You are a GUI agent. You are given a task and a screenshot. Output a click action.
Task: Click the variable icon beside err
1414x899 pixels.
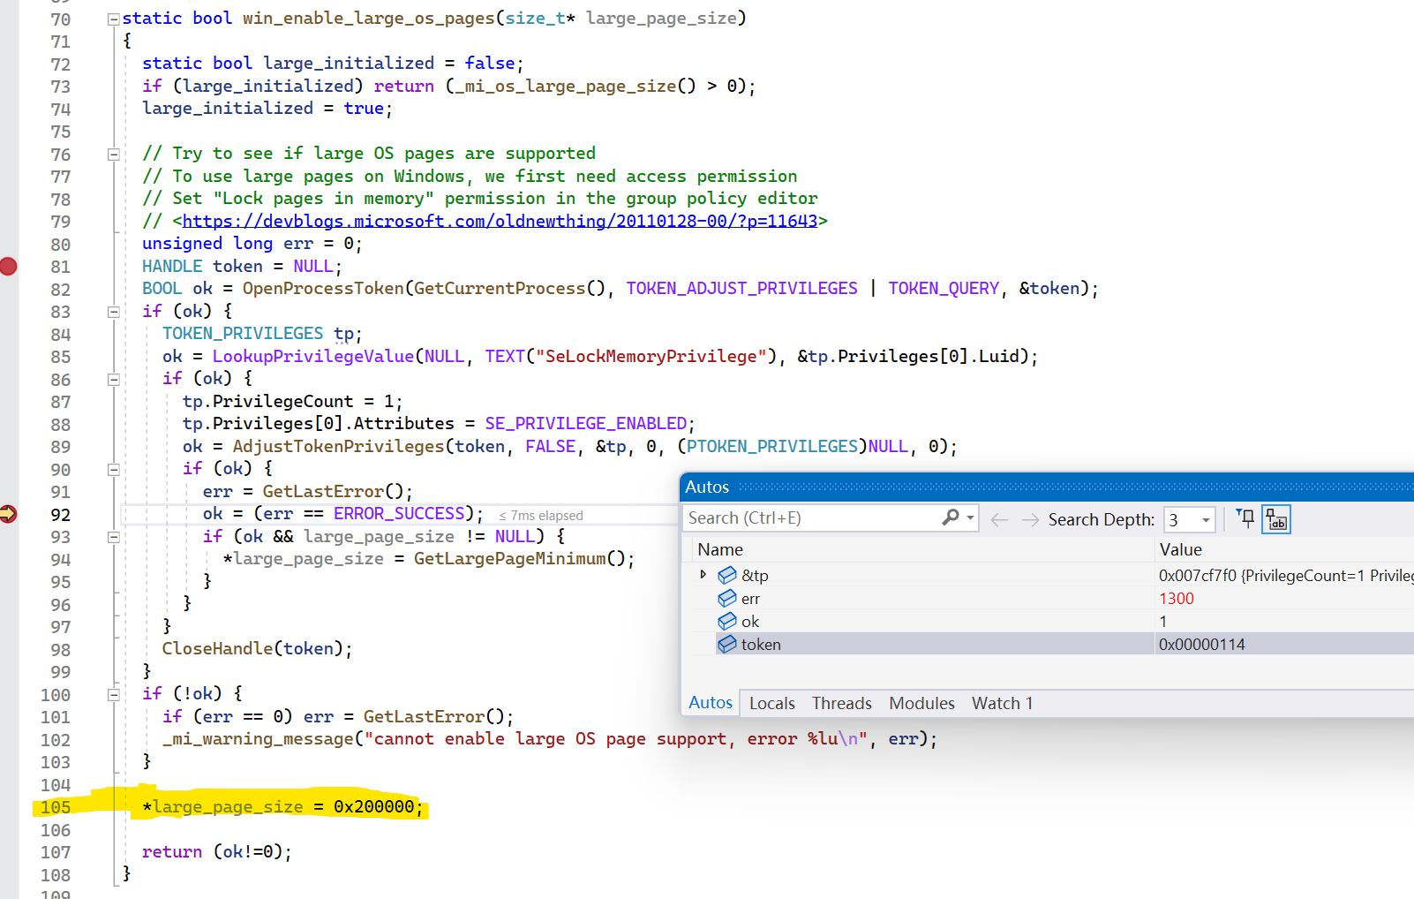tap(727, 598)
